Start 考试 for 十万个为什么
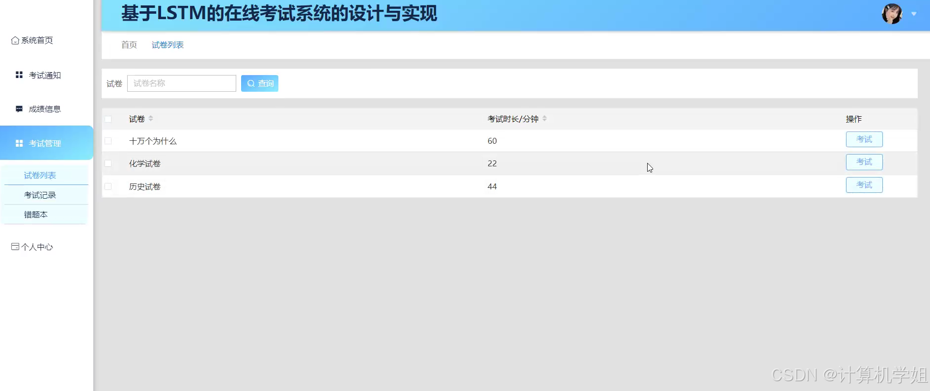Screen dimensions: 930x391 tap(864, 139)
